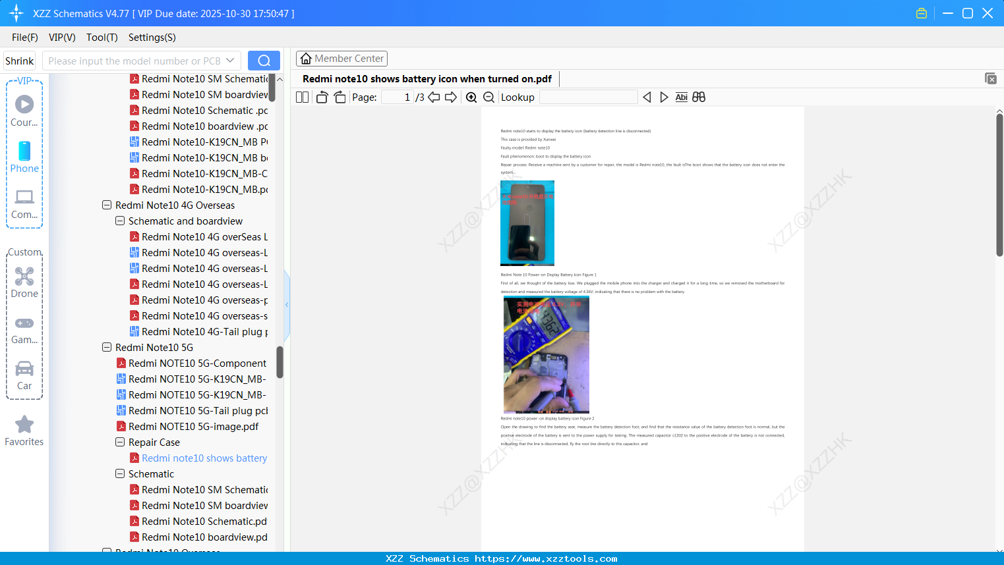Select the Phone category in sidebar
This screenshot has width=1004, height=565.
point(24,157)
